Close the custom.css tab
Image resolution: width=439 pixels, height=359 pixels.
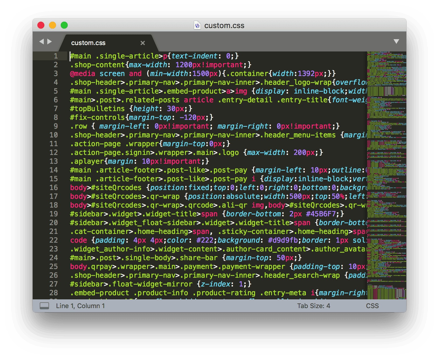click(x=143, y=43)
